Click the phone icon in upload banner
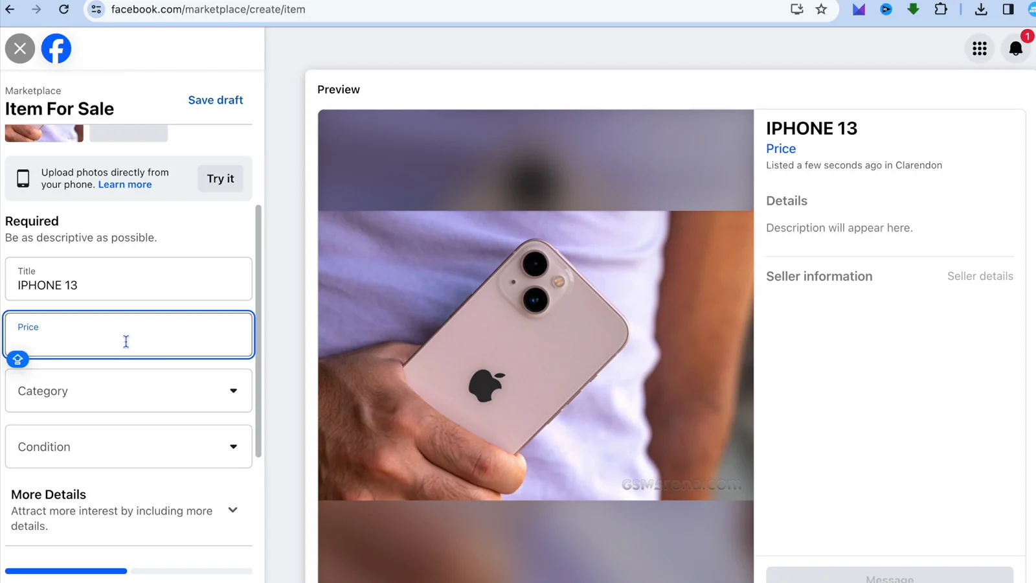Viewport: 1036px width, 583px height. point(23,178)
